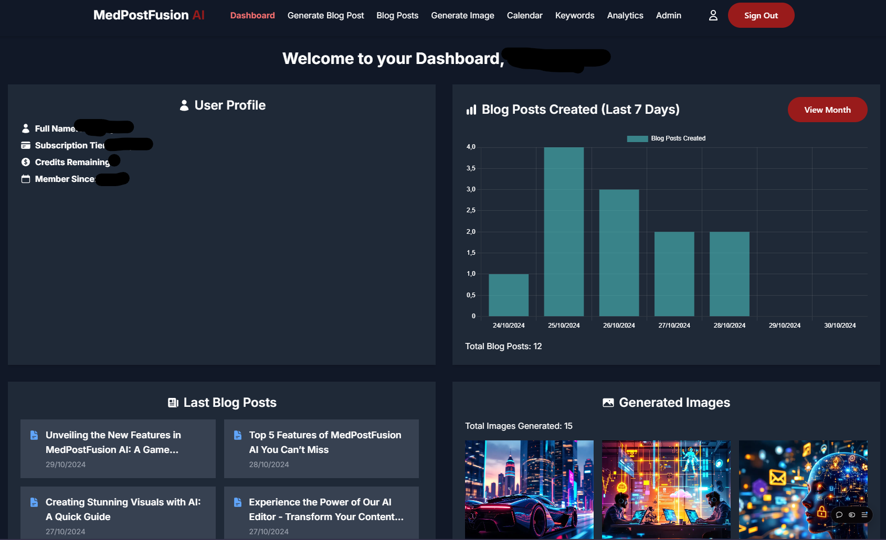Click the Blog Posts Created legend label
Image resolution: width=886 pixels, height=540 pixels.
click(678, 138)
